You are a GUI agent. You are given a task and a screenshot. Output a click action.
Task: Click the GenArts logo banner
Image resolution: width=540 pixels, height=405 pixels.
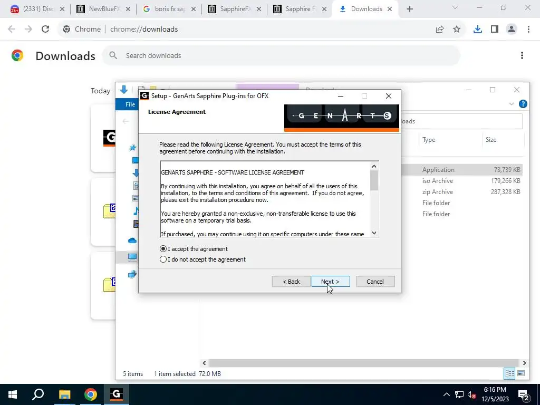coord(342,118)
